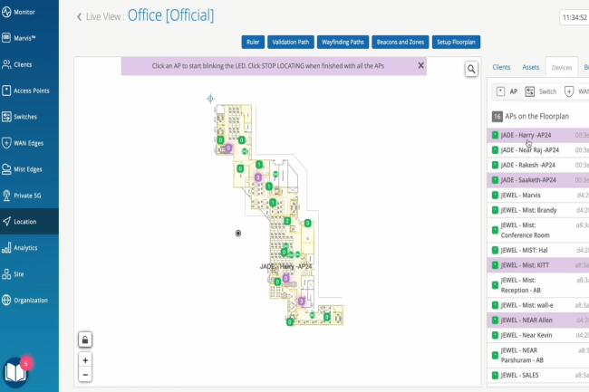The height and width of the screenshot is (392, 589).
Task: Open the help book icon with badge
Action: (x=15, y=372)
